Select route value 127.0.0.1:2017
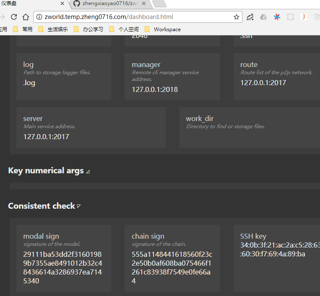This screenshot has width=320, height=296. point(263,83)
